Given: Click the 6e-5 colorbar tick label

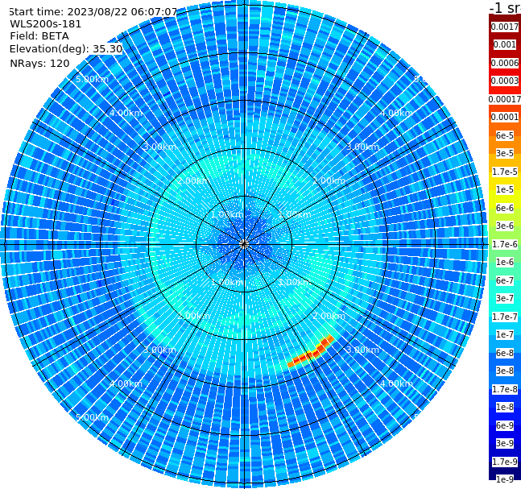Looking at the screenshot, I should click(505, 135).
